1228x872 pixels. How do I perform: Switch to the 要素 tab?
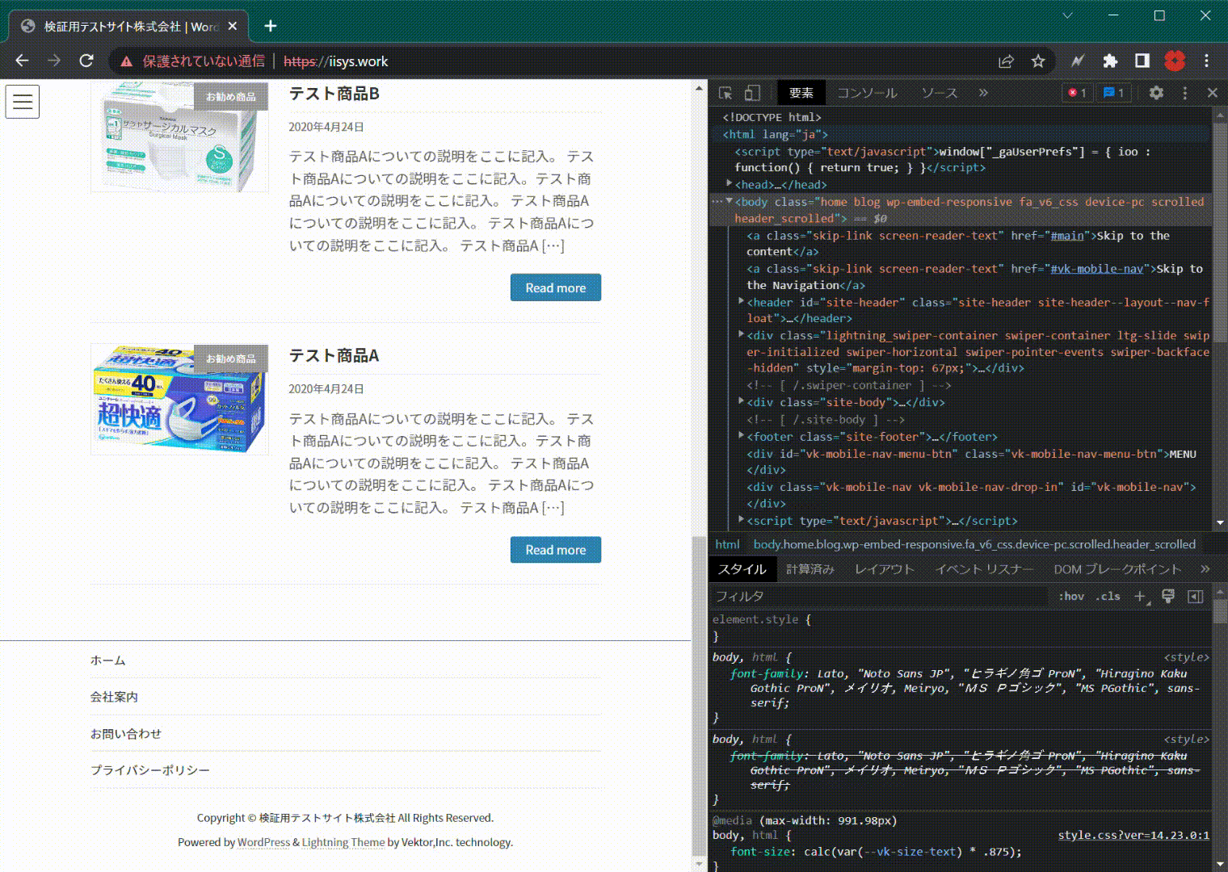point(801,93)
